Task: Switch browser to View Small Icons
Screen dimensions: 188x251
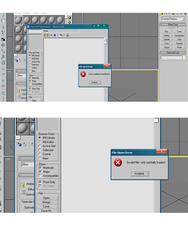Action: pos(51,35)
